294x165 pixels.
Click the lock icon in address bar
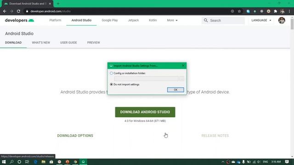coord(27,11)
